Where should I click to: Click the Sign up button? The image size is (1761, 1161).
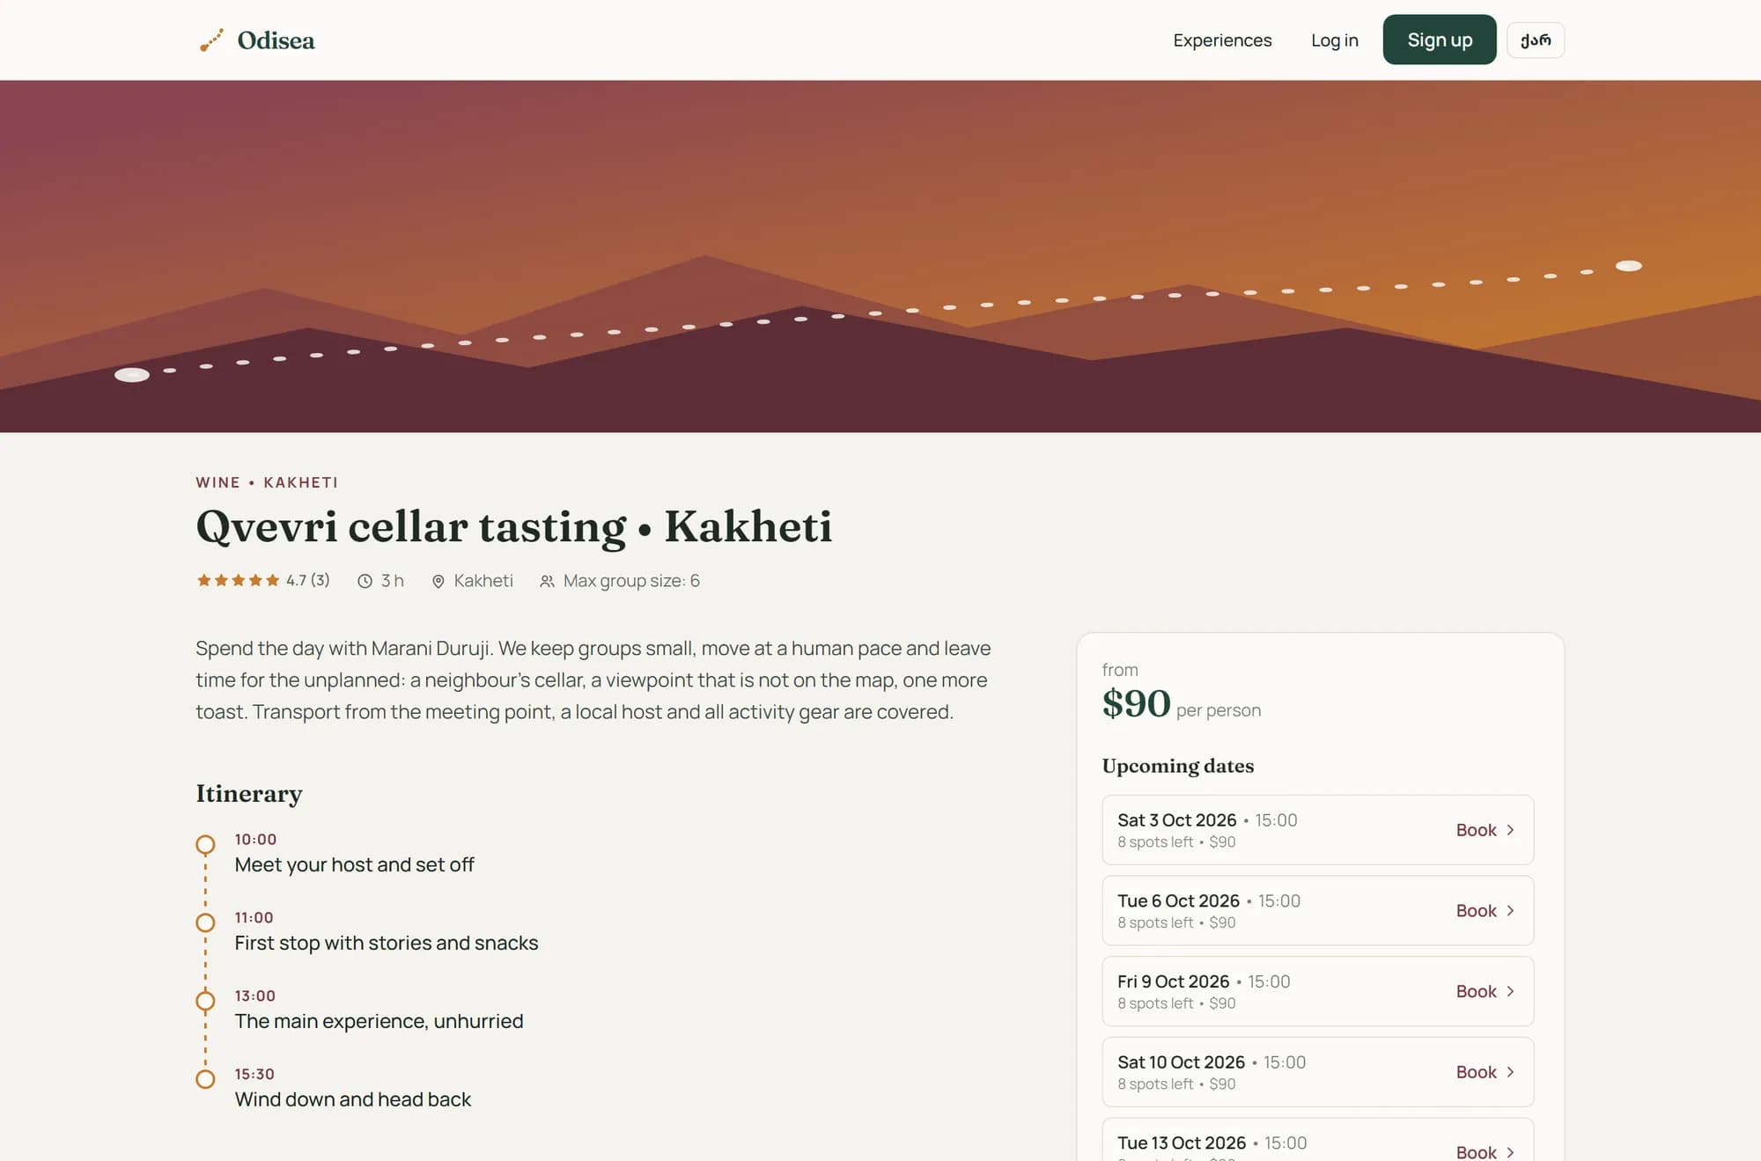1440,40
